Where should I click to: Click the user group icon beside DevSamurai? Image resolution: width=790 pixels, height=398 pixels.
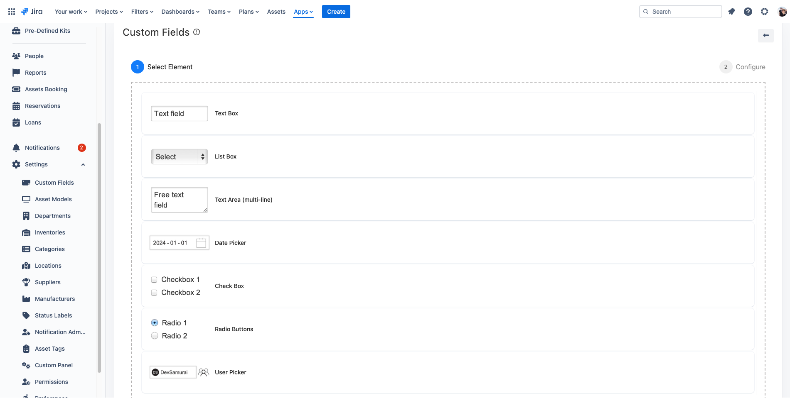tap(204, 372)
